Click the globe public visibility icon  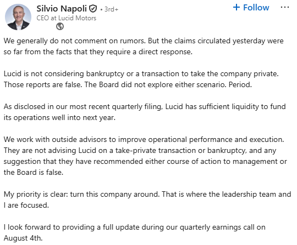60,26
